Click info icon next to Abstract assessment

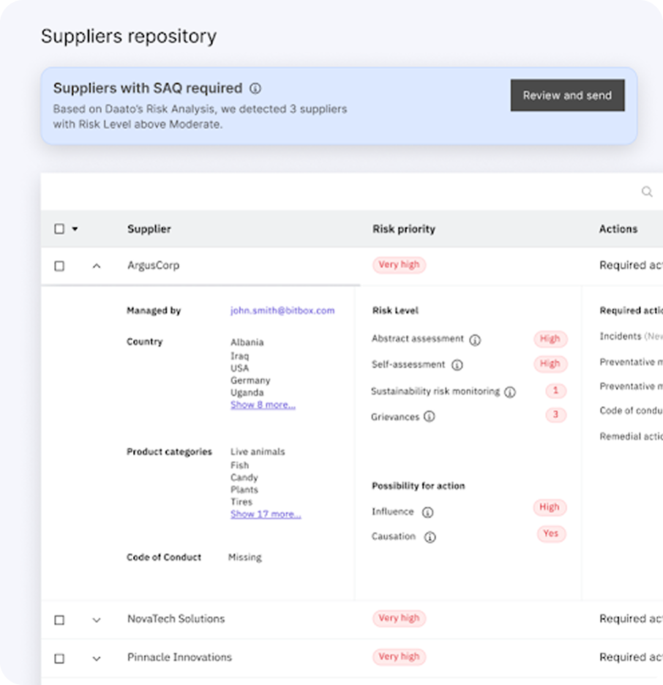tap(475, 340)
